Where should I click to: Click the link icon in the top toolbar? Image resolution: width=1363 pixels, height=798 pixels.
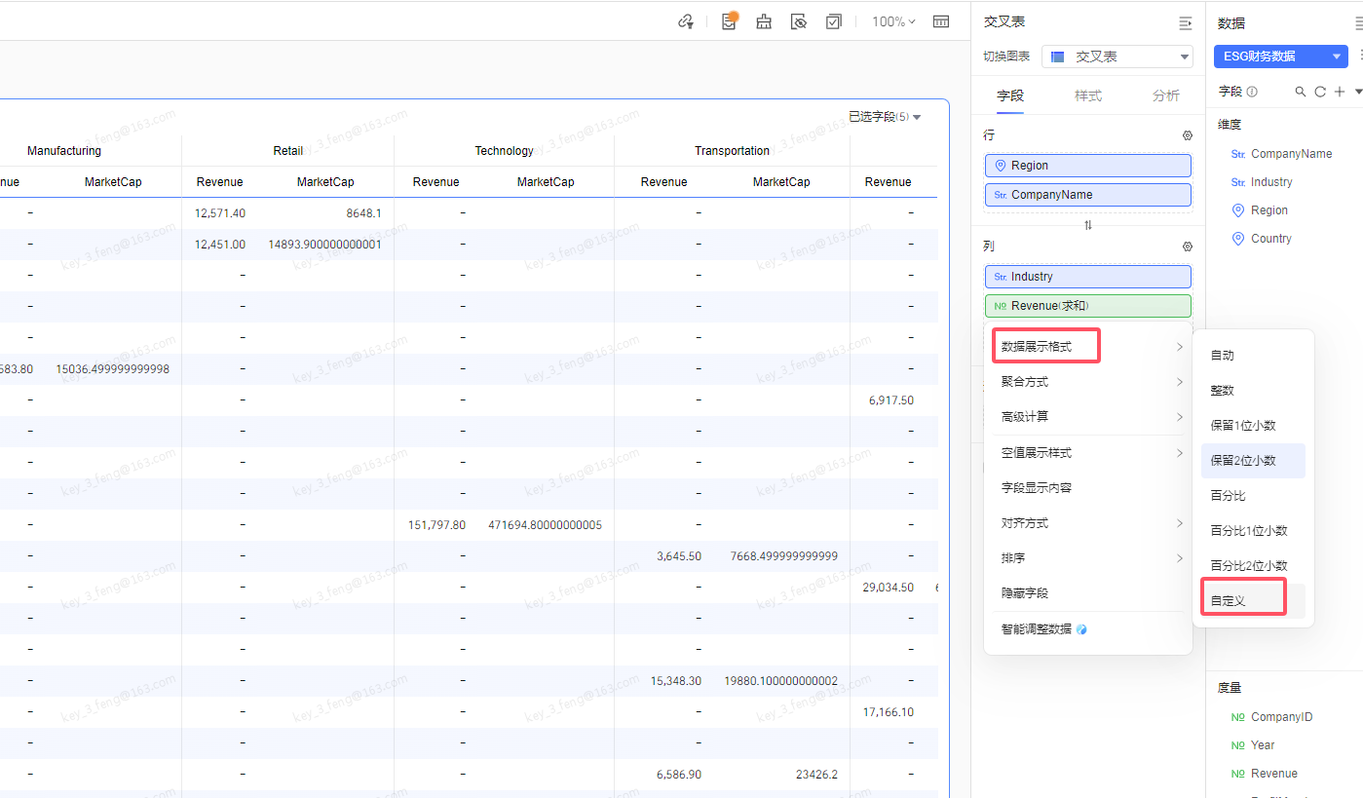coord(686,21)
